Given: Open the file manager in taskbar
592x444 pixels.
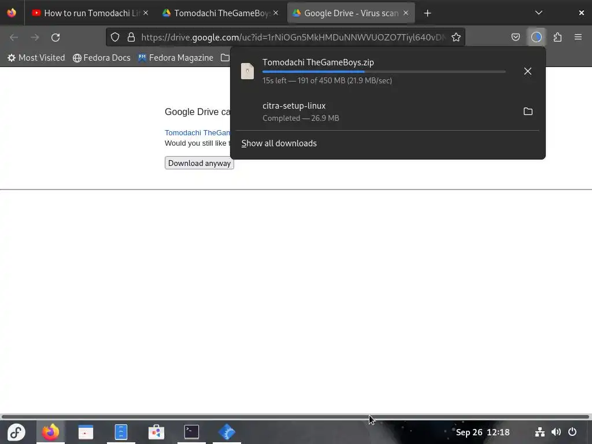Looking at the screenshot, I should point(121,432).
